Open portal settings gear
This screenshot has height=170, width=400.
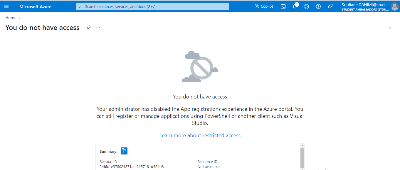point(307,6)
